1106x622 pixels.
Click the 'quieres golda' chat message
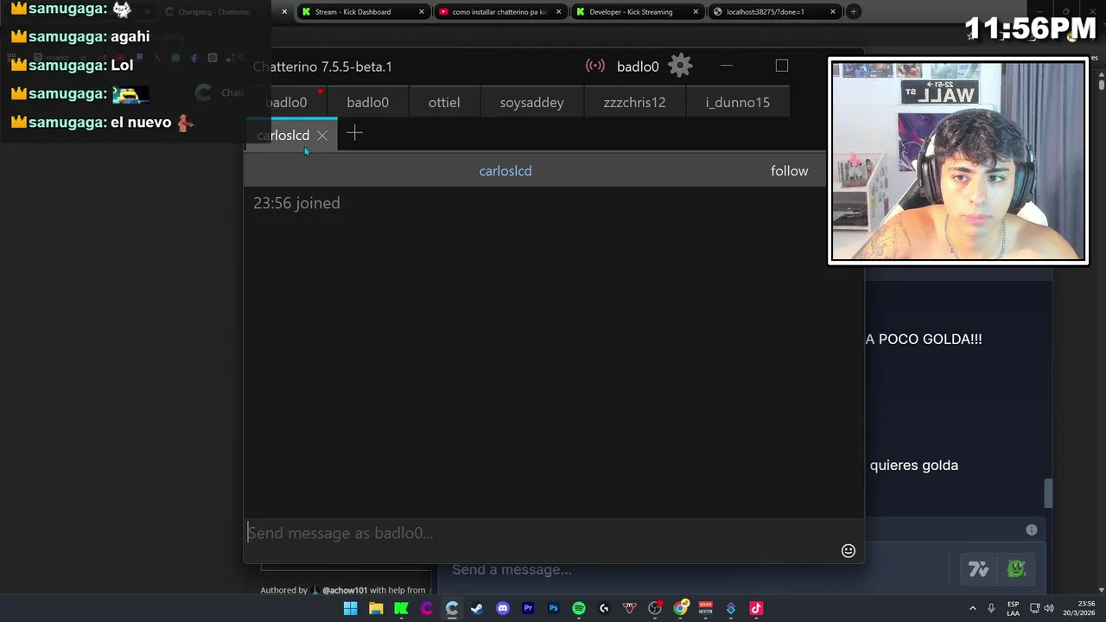point(914,466)
